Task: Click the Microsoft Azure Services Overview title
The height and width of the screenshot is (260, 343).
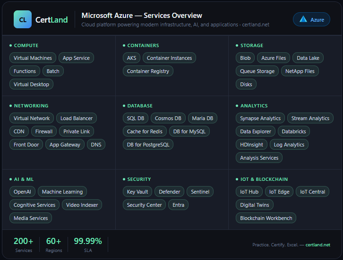Action: click(x=142, y=16)
